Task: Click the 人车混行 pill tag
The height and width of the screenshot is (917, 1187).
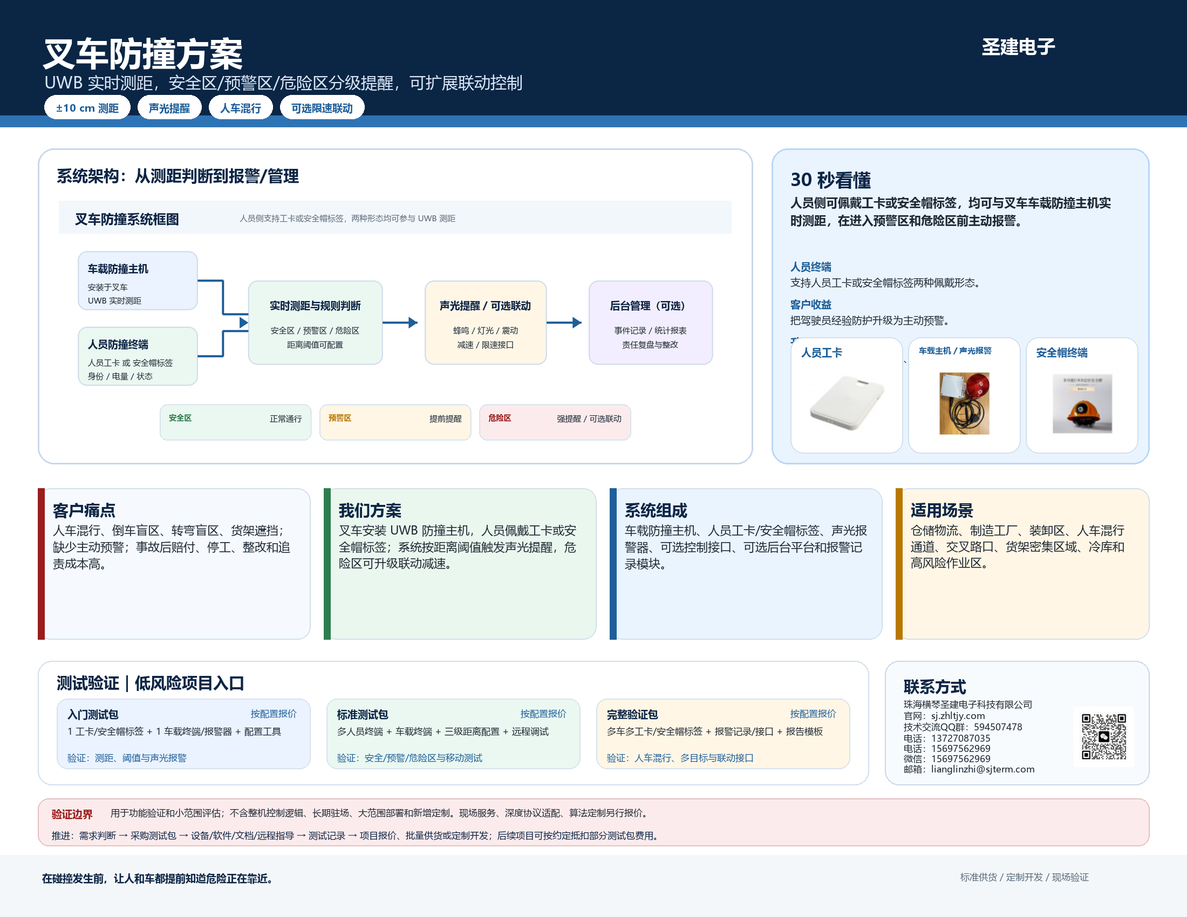Action: pos(240,107)
